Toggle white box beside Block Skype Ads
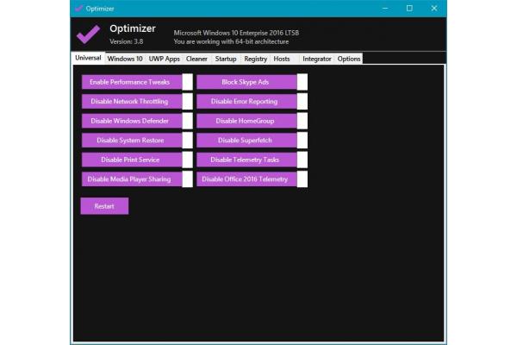Viewport: 517px width, 345px height. pyautogui.click(x=302, y=82)
